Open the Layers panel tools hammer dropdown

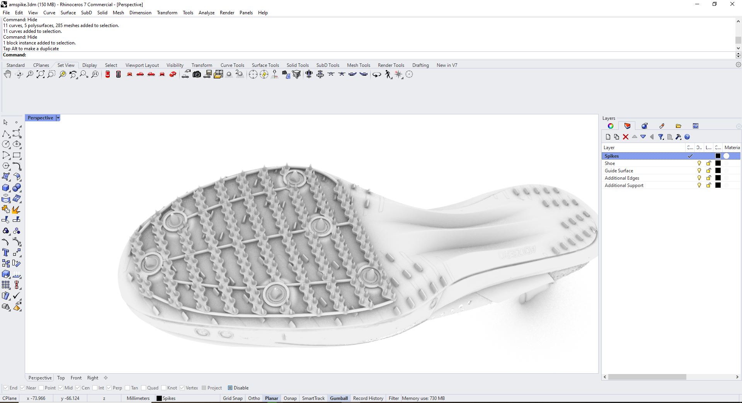coord(678,137)
